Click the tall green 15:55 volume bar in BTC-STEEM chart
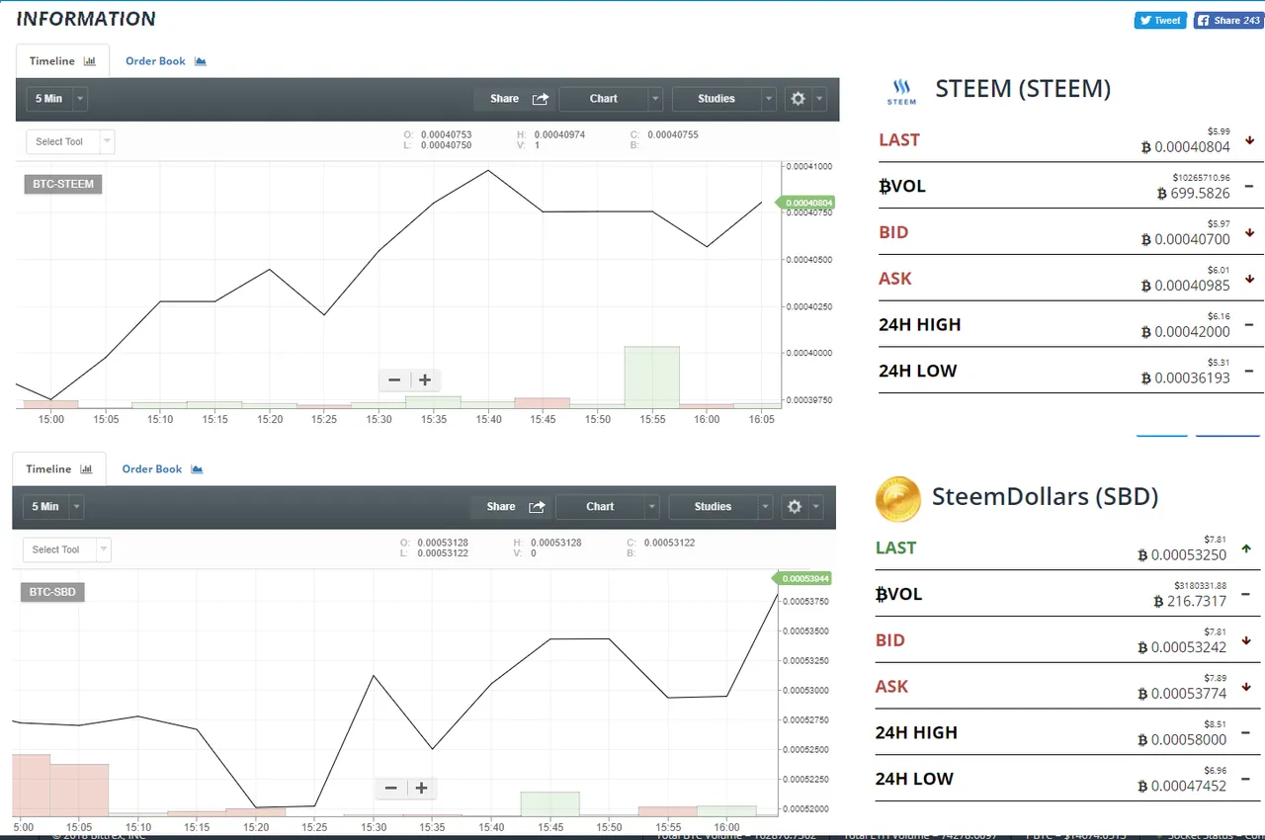The image size is (1265, 840). point(652,377)
